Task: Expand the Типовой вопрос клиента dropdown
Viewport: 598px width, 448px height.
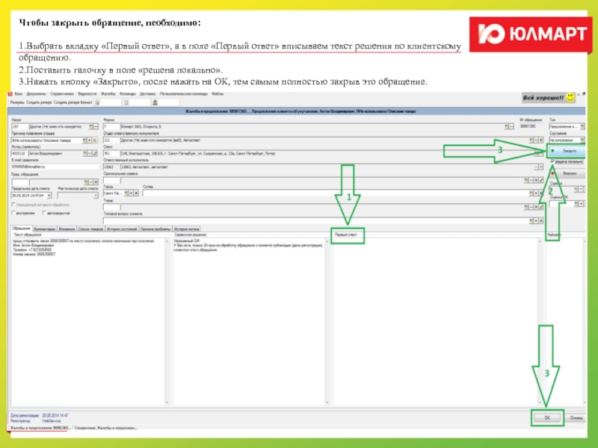Action: click(536, 220)
